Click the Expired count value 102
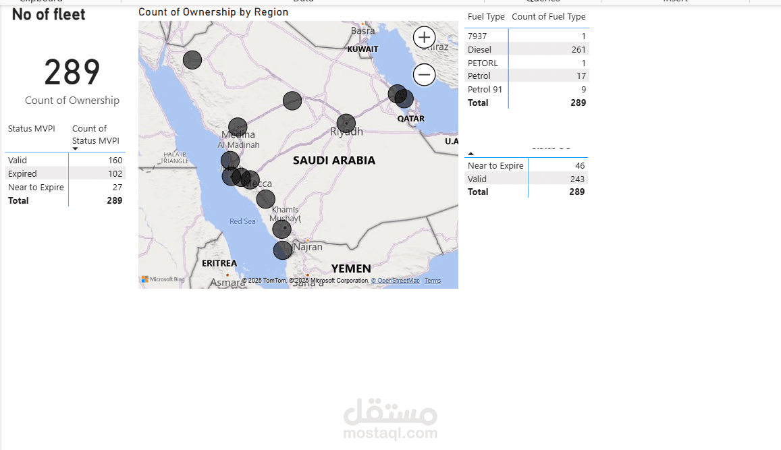 115,174
